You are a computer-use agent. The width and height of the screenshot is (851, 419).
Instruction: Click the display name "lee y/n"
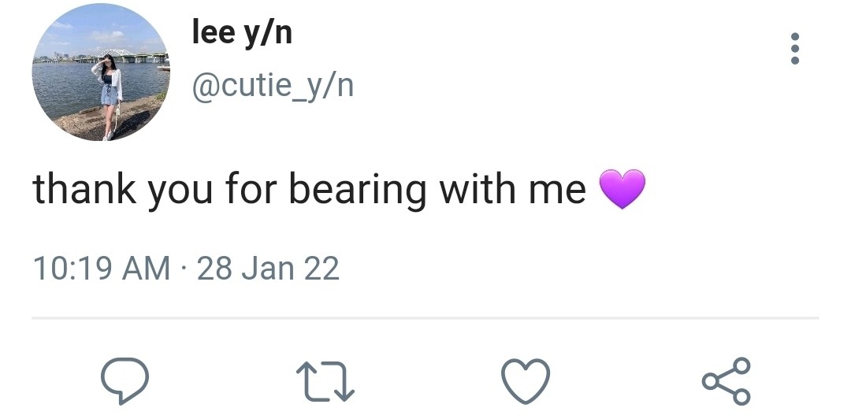[x=242, y=33]
